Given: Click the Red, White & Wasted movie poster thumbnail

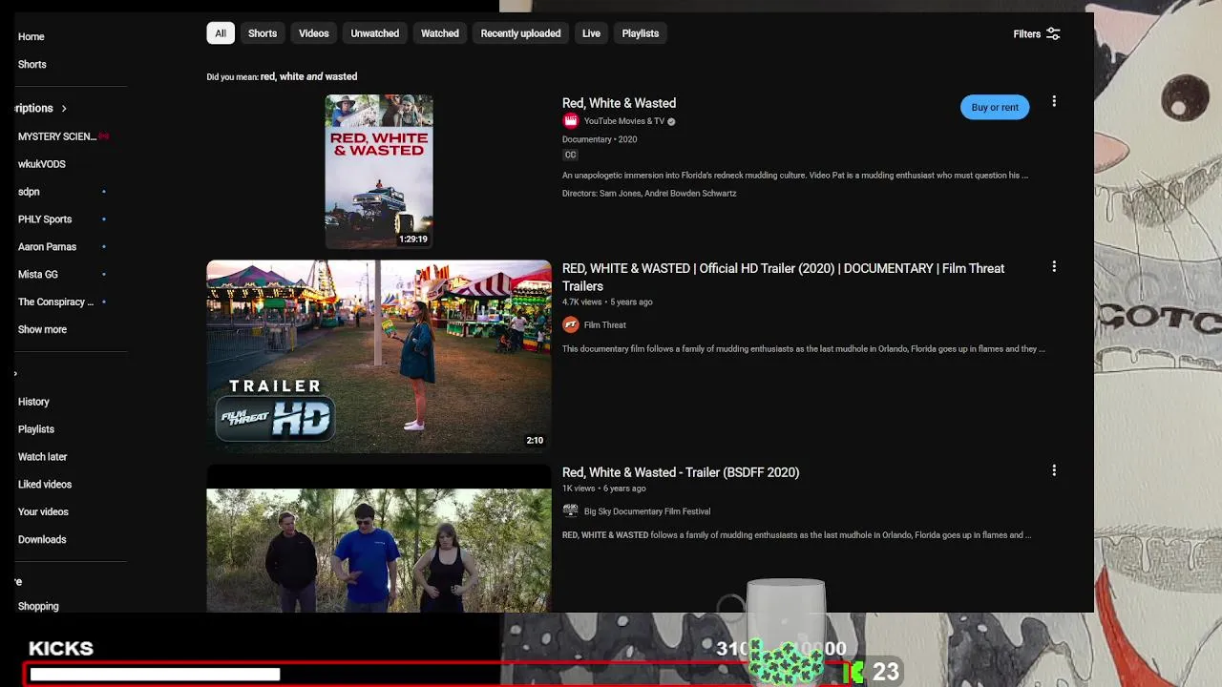Looking at the screenshot, I should coord(379,171).
